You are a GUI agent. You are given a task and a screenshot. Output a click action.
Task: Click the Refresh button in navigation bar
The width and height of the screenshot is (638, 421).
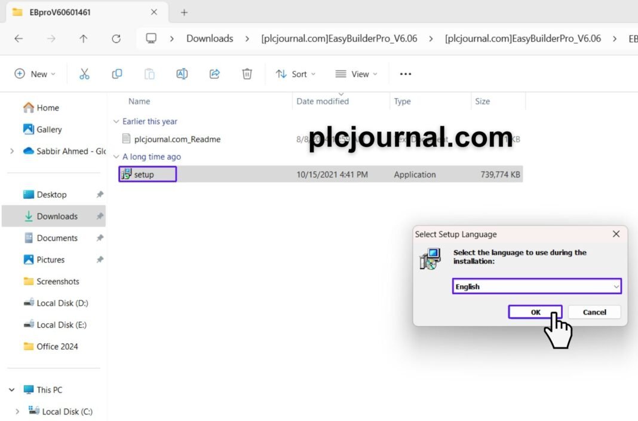(116, 39)
